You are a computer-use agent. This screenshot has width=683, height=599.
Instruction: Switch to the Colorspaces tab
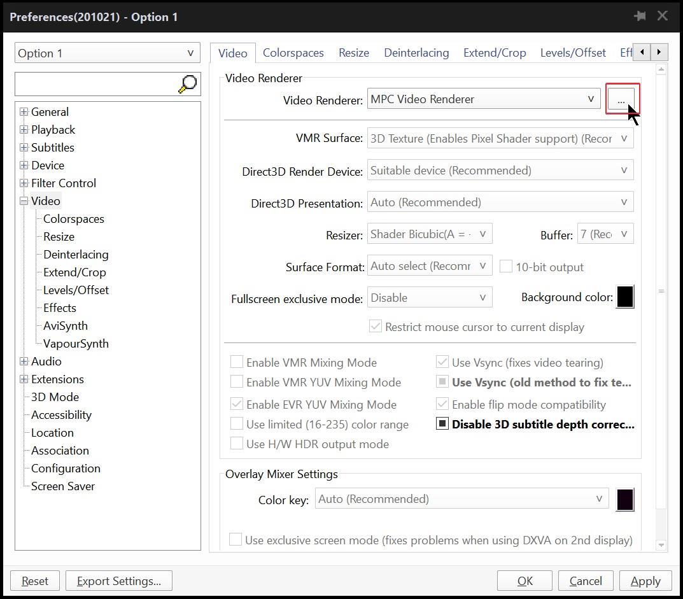click(293, 53)
